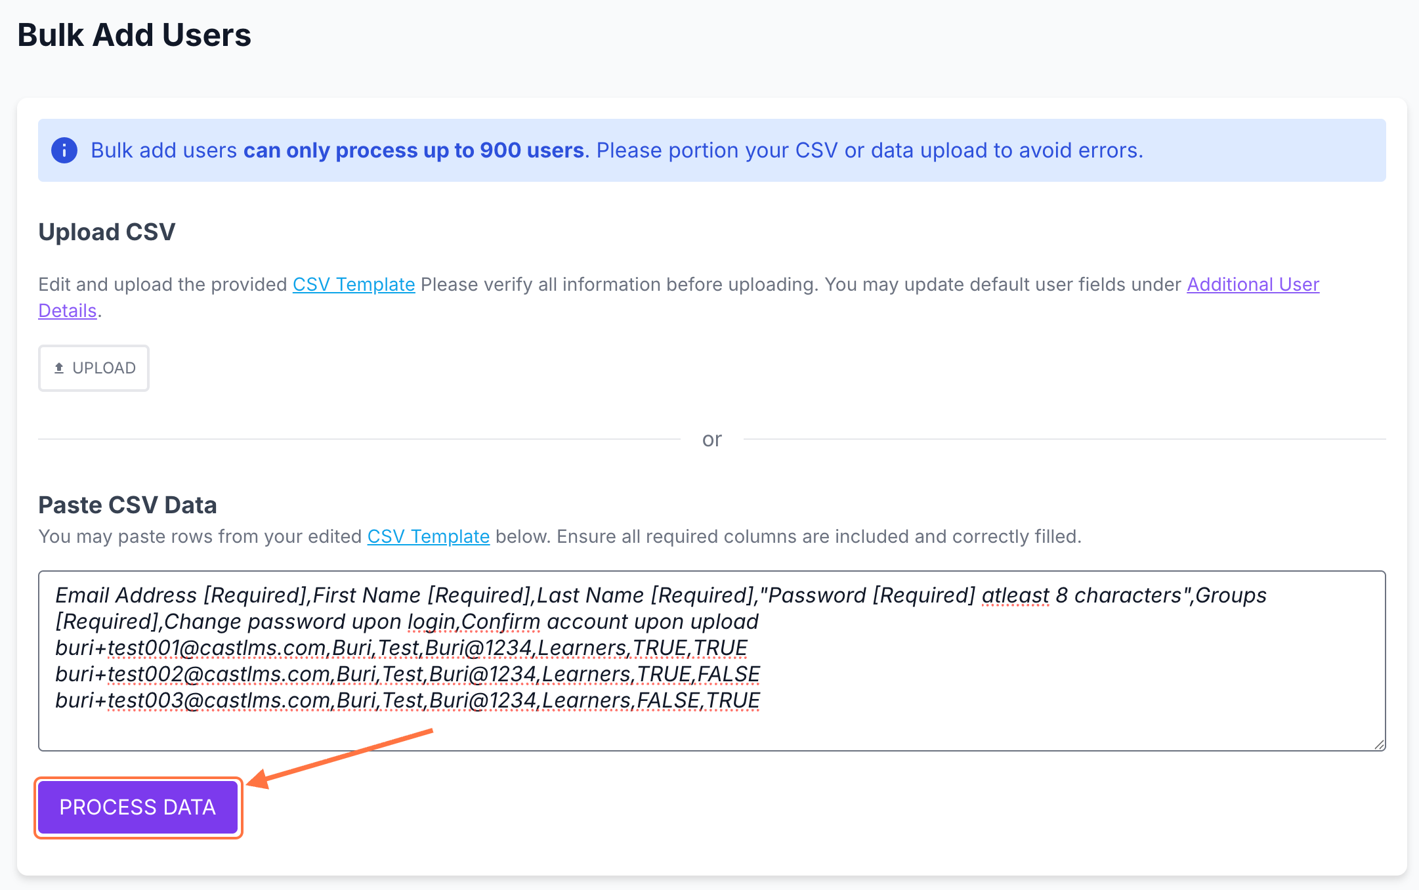Place cursor in buri+test002 row
1419x890 pixels.
point(407,674)
